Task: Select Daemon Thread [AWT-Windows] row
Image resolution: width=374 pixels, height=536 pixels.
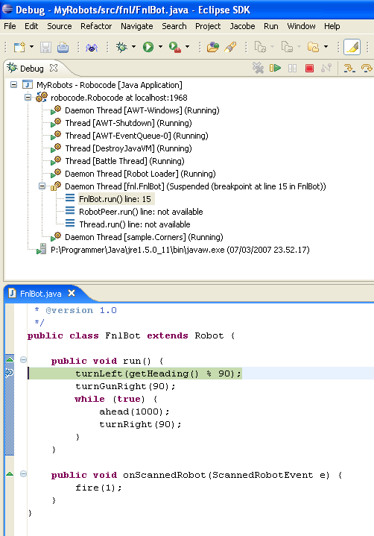Action: point(142,110)
